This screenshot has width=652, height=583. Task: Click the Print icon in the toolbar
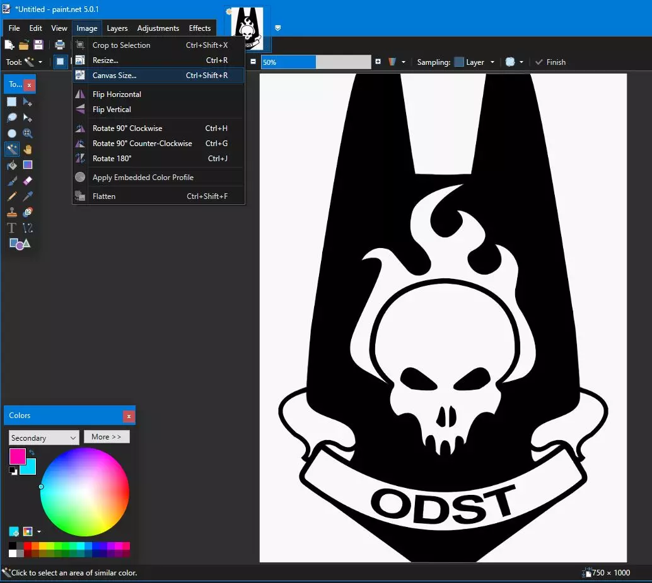pyautogui.click(x=60, y=45)
